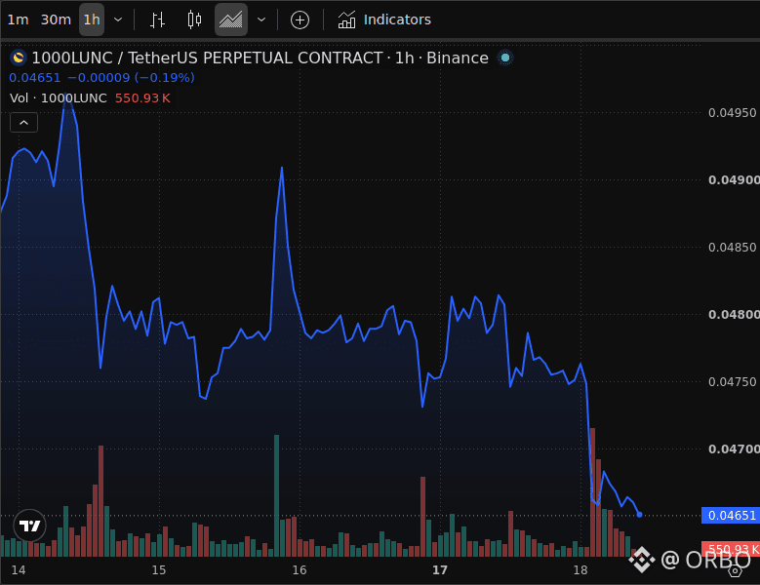Select the area chart style
This screenshot has height=585, width=760.
click(230, 19)
